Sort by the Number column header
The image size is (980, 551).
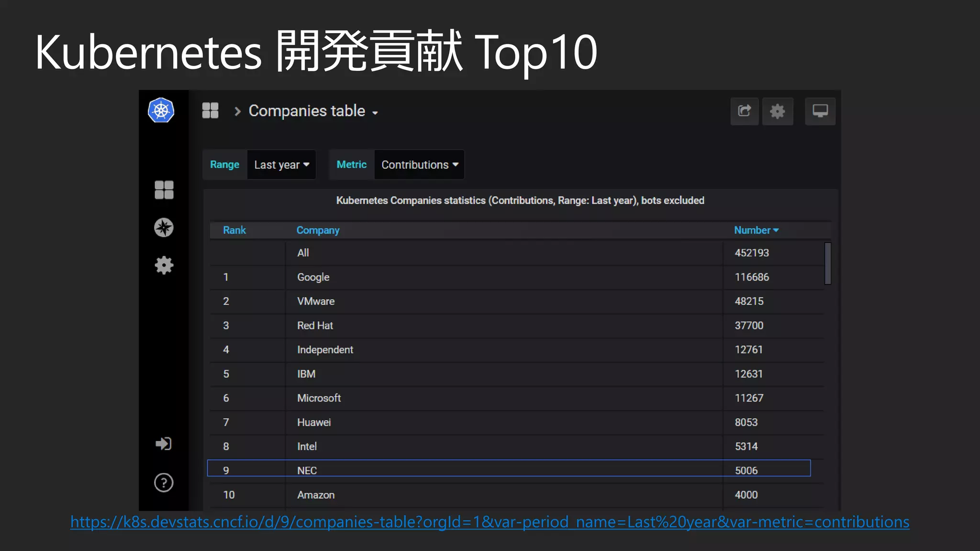(757, 230)
